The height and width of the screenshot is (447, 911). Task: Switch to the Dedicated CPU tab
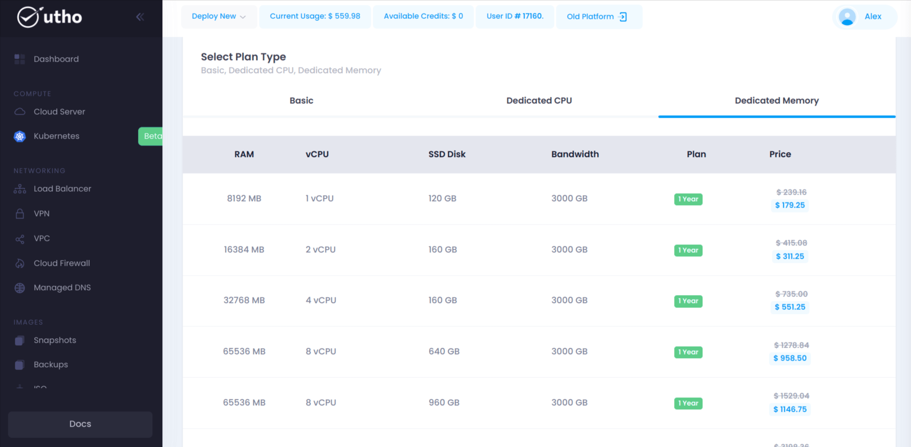coord(539,101)
